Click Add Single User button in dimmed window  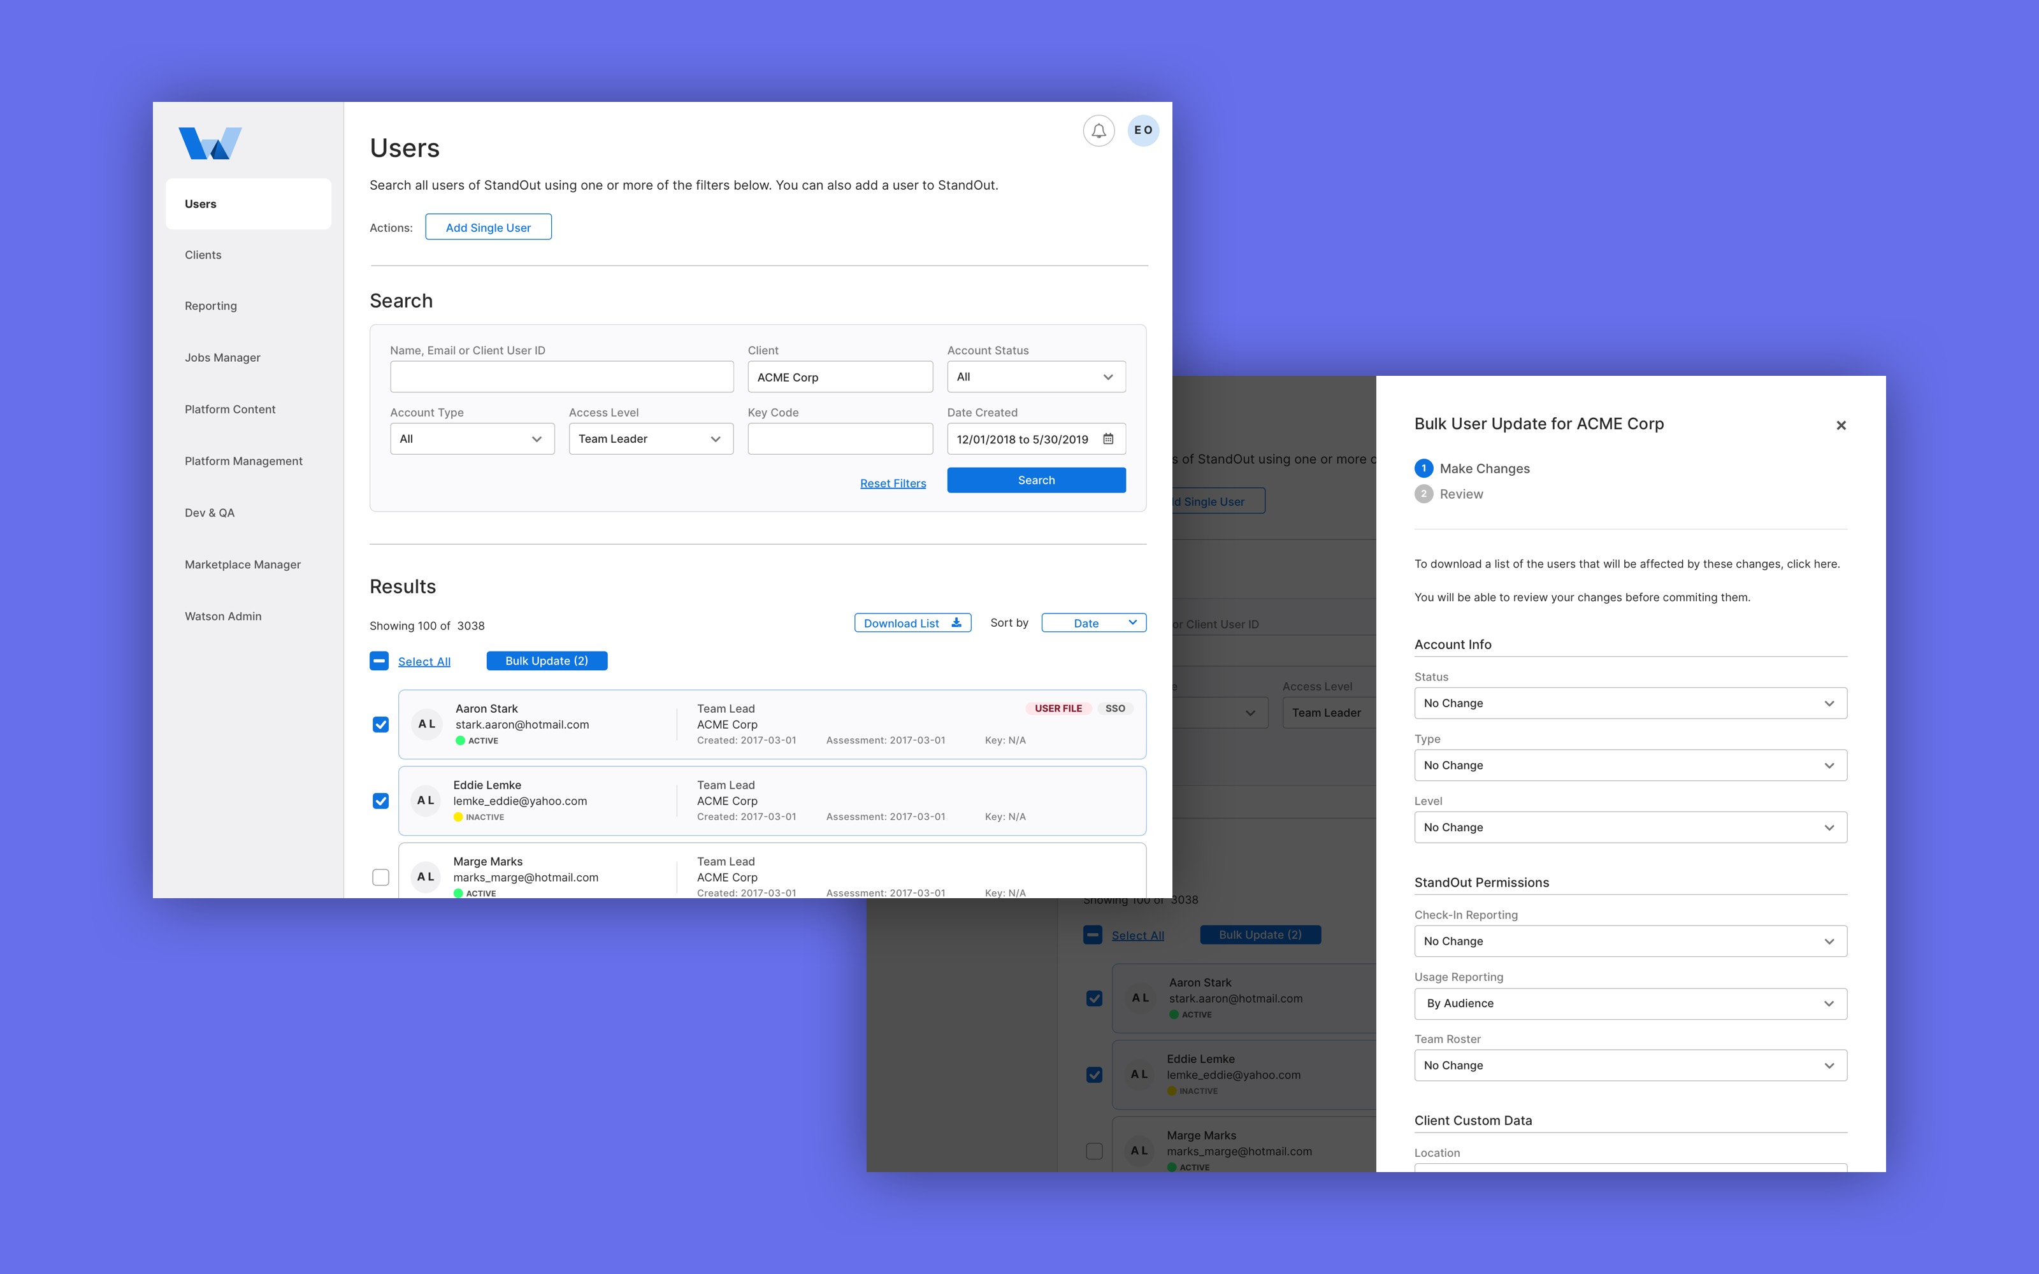pyautogui.click(x=1218, y=501)
